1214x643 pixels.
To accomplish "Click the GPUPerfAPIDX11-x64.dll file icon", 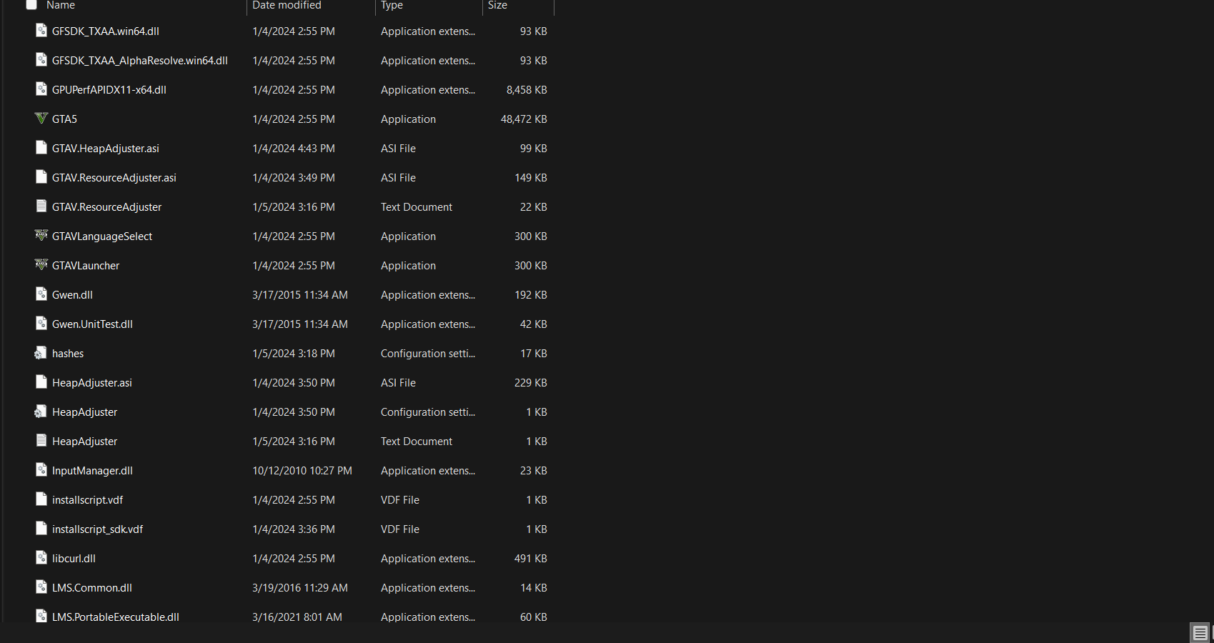I will coord(41,89).
